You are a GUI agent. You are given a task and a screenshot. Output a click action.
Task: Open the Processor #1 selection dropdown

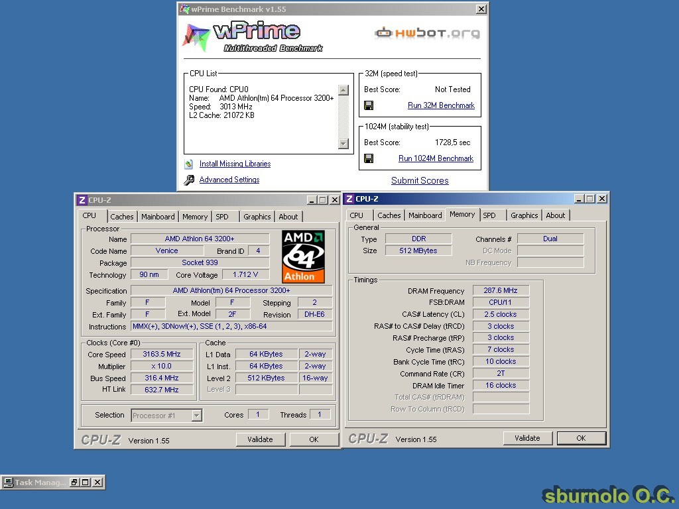coord(196,416)
